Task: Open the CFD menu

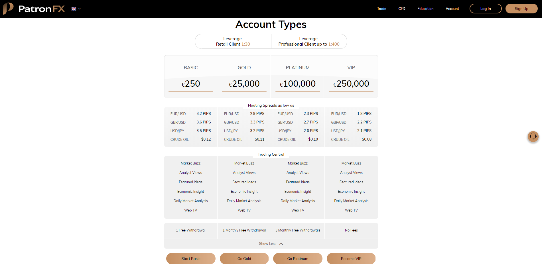Action: (x=401, y=9)
